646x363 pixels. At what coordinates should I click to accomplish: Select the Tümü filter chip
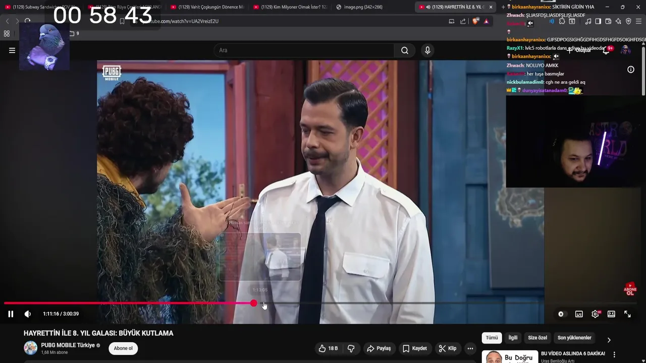tap(492, 338)
